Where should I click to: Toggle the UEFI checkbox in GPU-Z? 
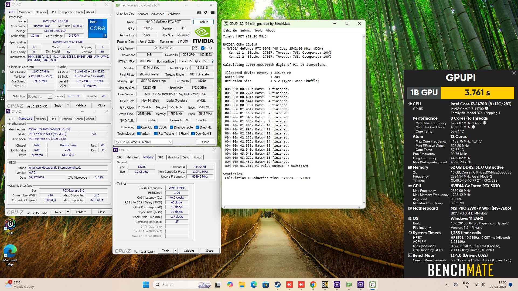point(203,48)
